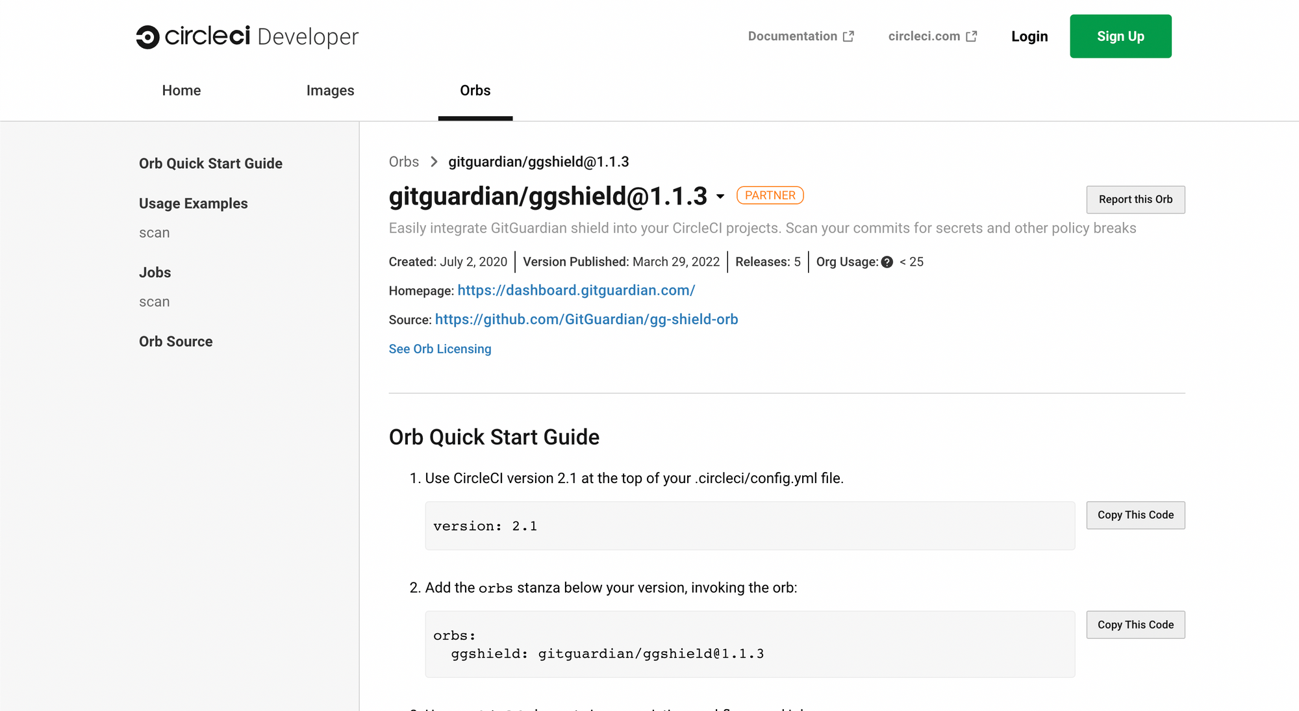1299x711 pixels.
Task: Click the CircleCI logo icon
Action: tap(147, 37)
